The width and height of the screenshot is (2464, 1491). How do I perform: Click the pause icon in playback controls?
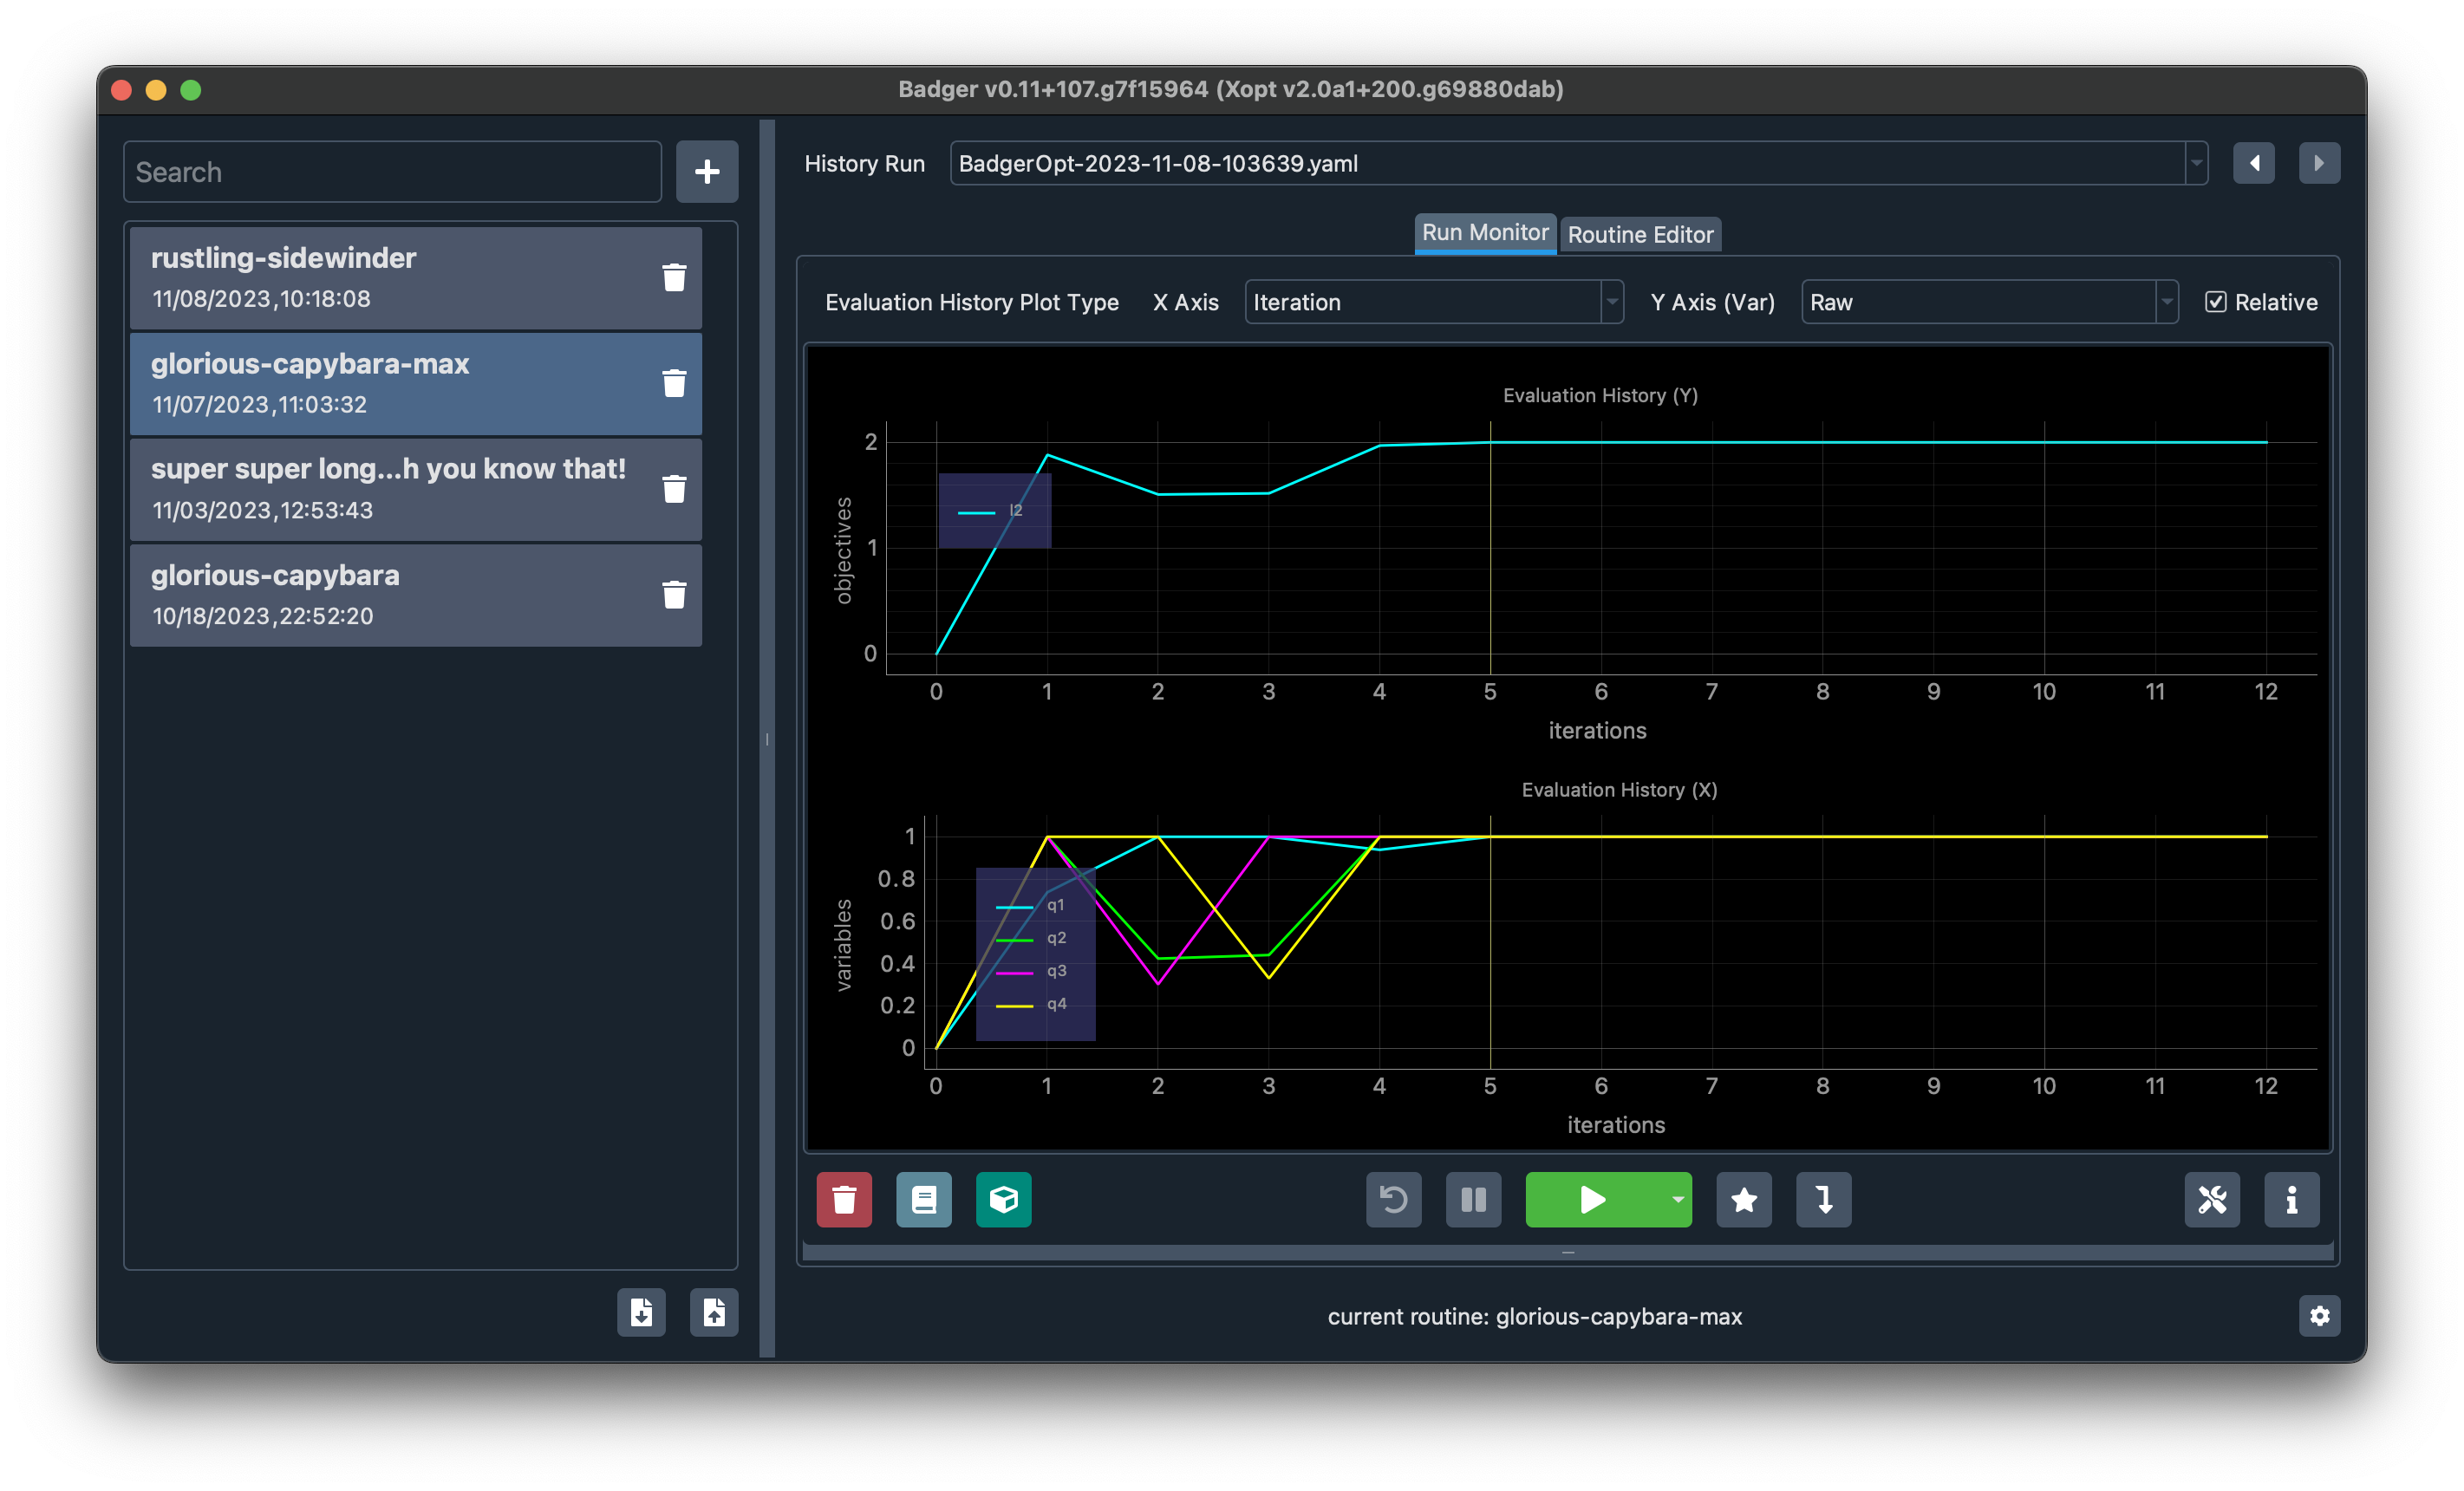[1475, 1201]
